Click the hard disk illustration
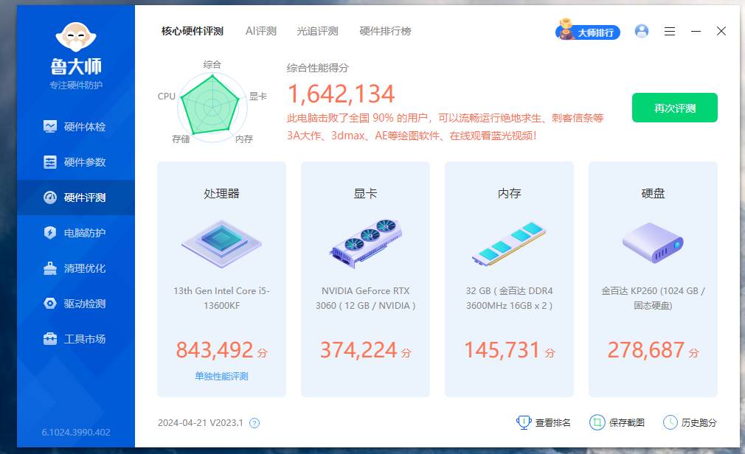The height and width of the screenshot is (454, 745). 653,242
